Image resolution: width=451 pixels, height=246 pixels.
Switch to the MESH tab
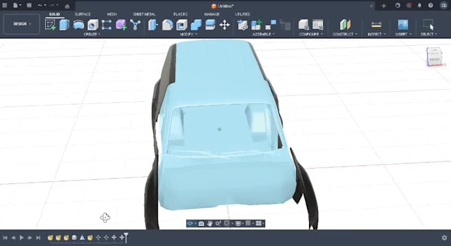tap(112, 14)
